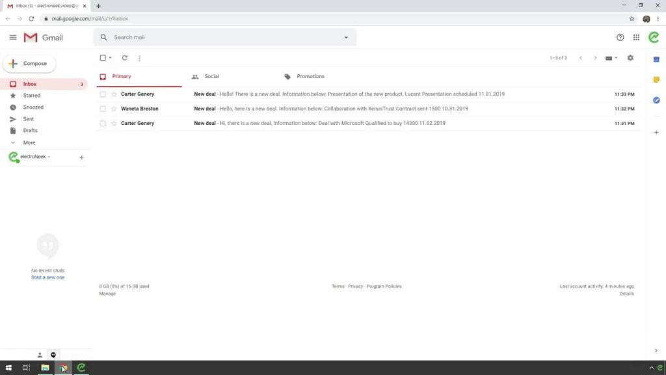Click the Start a new one link

[x=47, y=278]
